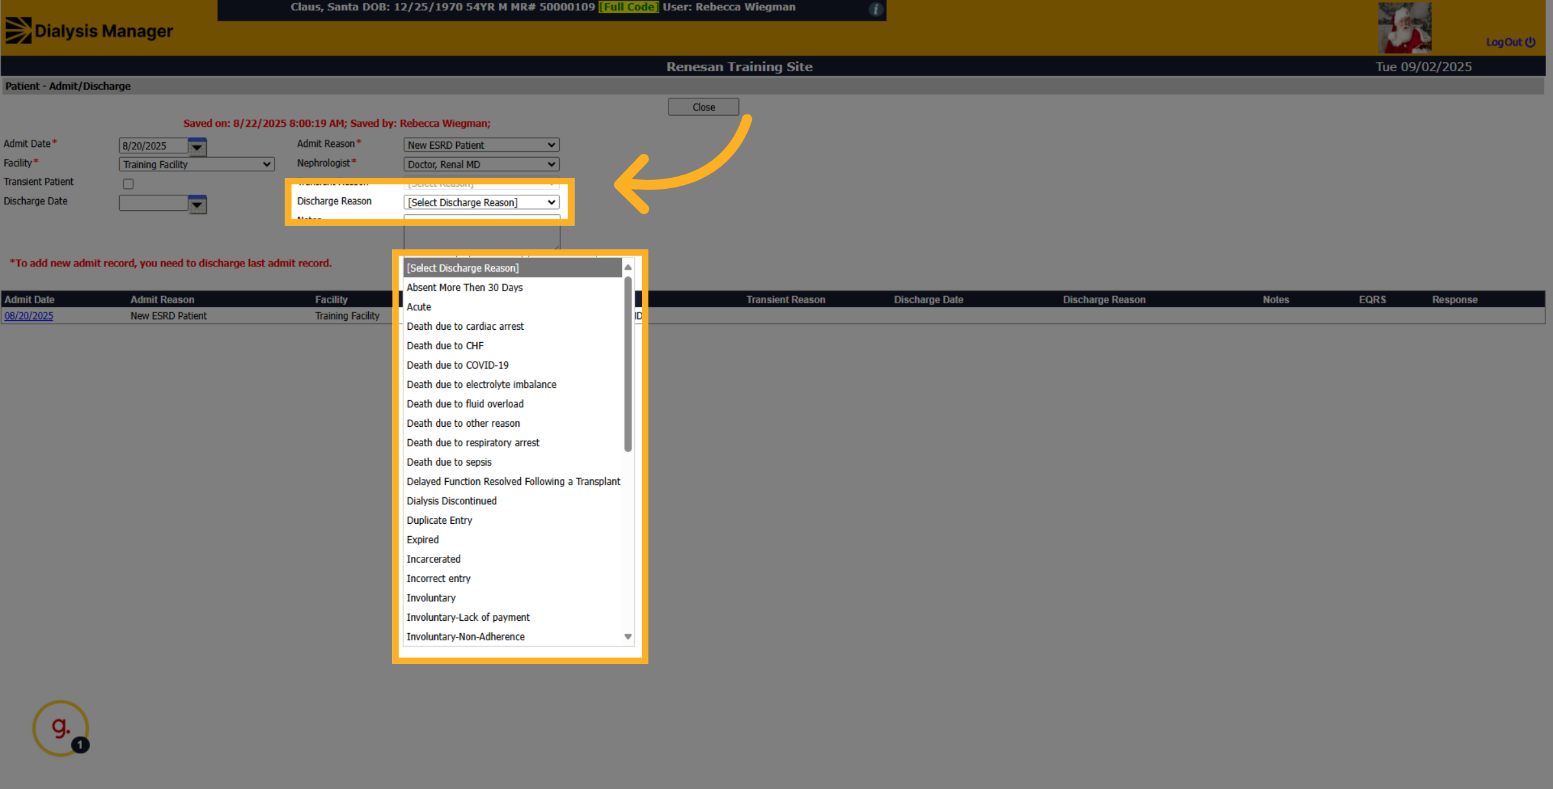1553x789 pixels.
Task: Click the patient info icon in header
Action: (876, 9)
